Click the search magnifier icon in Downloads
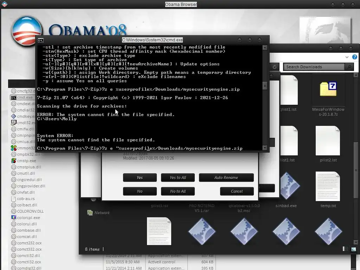The width and height of the screenshot is (360, 270). 349,67
